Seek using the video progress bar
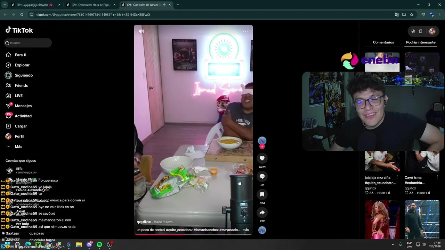This screenshot has height=250, width=445. click(x=193, y=234)
